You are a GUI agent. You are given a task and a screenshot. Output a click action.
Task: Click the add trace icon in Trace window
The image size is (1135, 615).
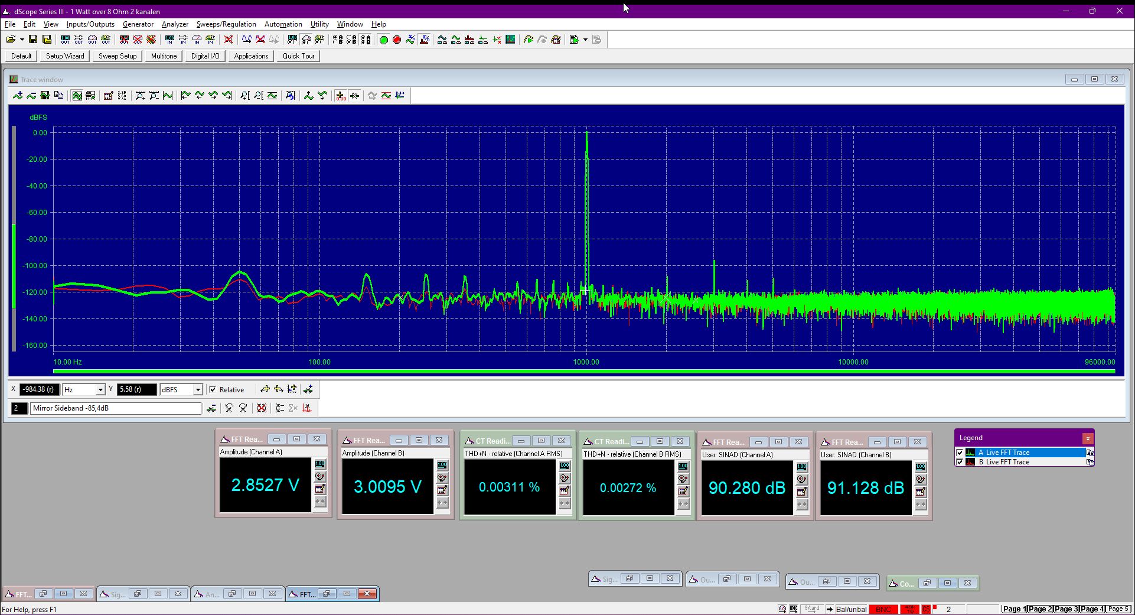click(18, 96)
